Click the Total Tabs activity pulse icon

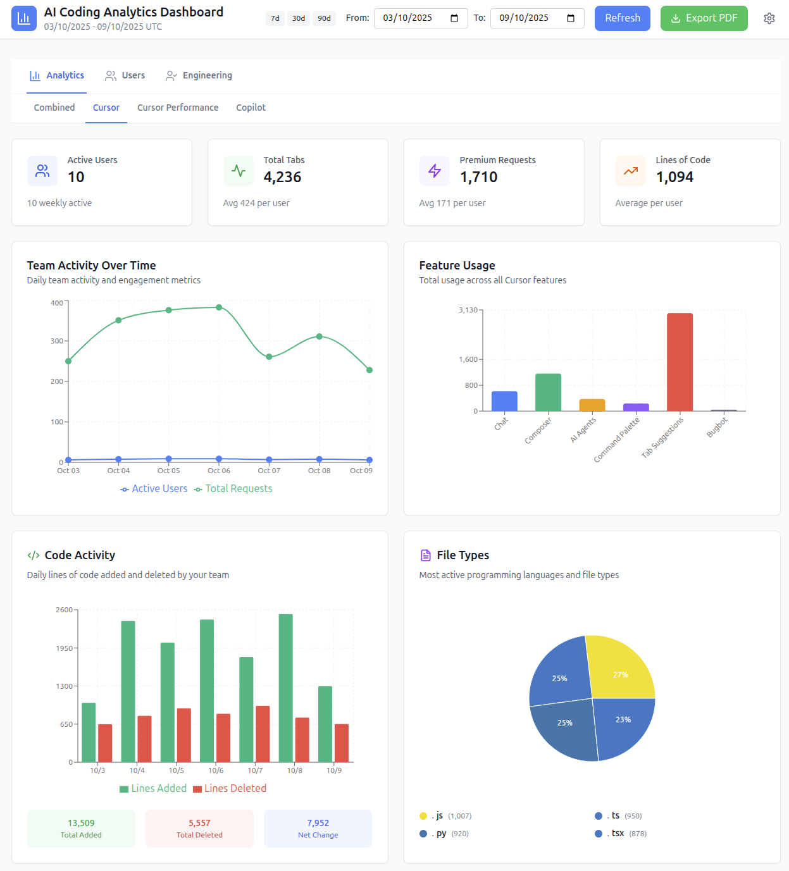tap(239, 171)
